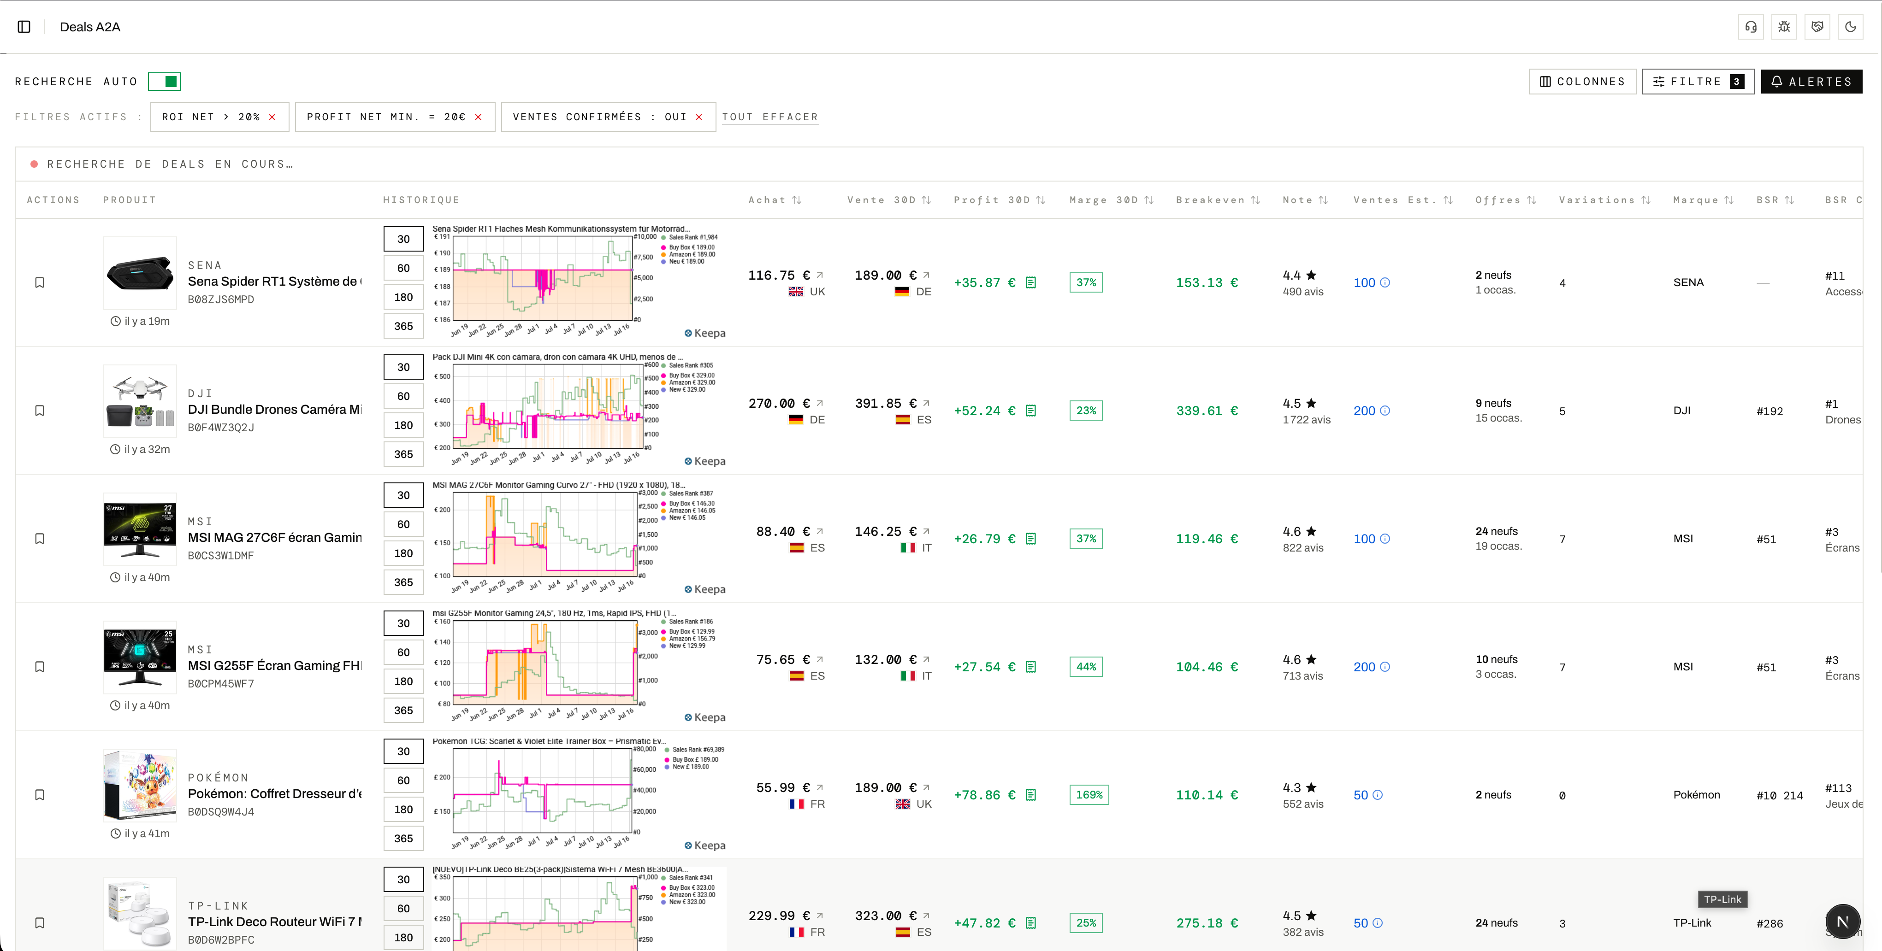Viewport: 1882px width, 951px height.
Task: Remove the Profit Net Min. filter
Action: point(479,117)
